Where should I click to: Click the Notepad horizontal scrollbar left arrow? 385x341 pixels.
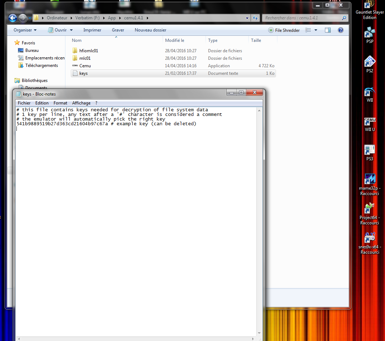coord(19,339)
